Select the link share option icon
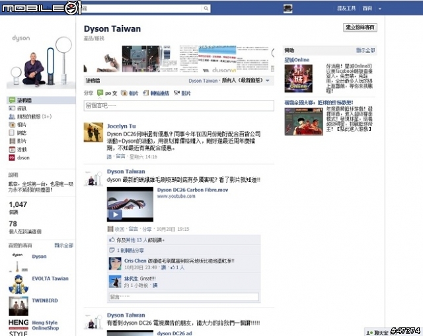This screenshot has height=336, width=423. (145, 93)
